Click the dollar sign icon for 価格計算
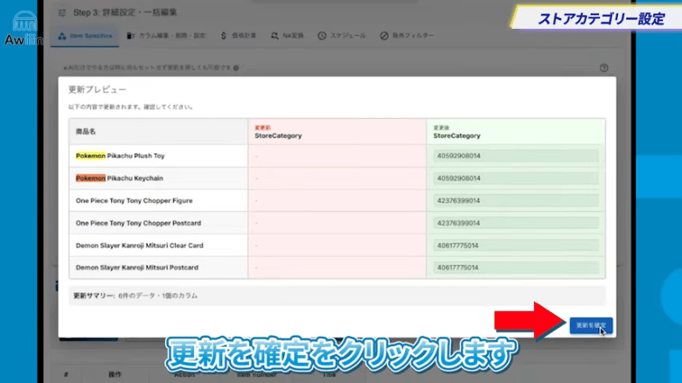 coord(224,36)
